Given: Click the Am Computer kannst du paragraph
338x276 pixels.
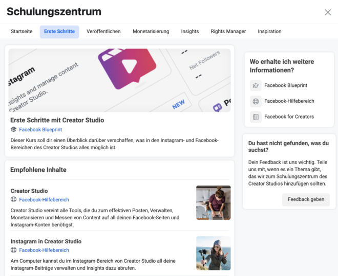Looking at the screenshot, I should pos(93,264).
